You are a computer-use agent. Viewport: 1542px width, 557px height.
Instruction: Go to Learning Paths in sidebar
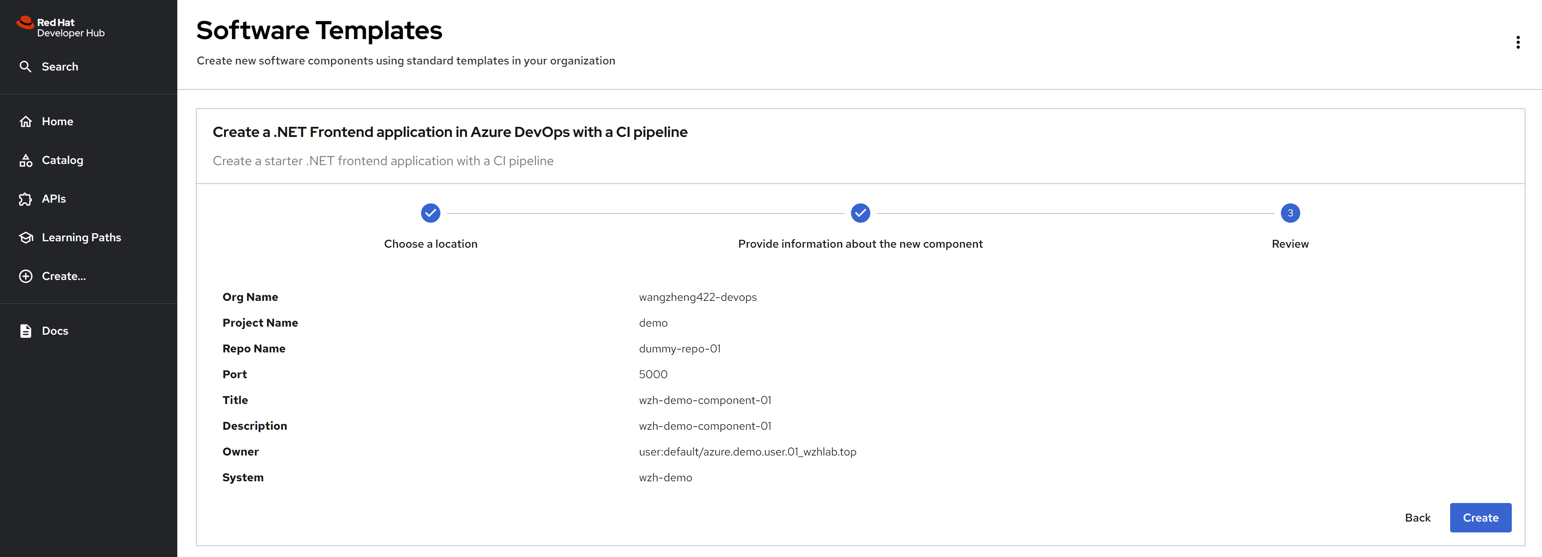(x=81, y=238)
